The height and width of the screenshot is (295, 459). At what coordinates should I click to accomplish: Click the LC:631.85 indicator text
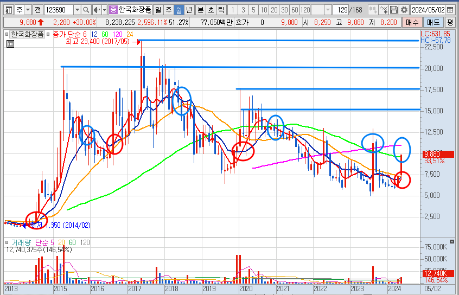pos(435,34)
